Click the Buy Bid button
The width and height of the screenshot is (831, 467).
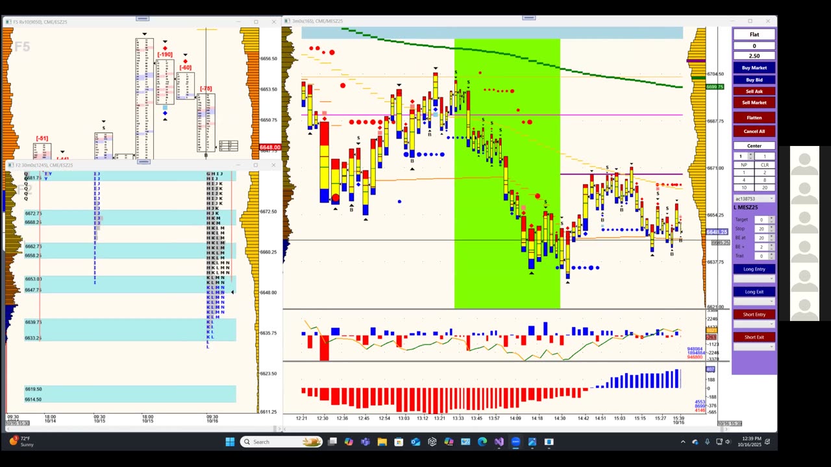pos(754,80)
